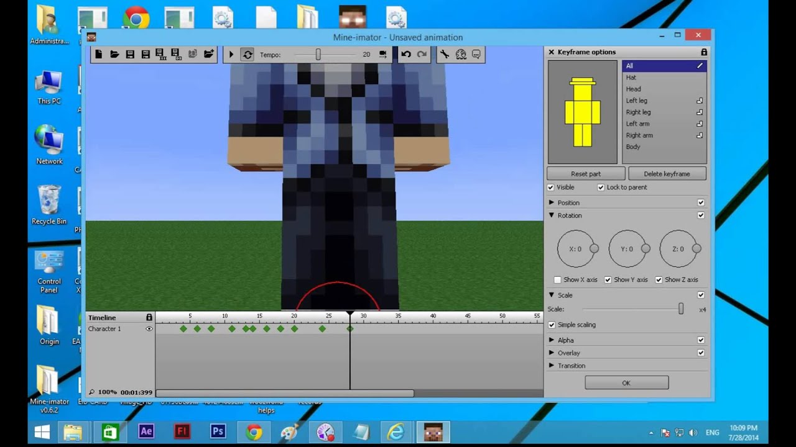Click the camera icon next to tempo

pyautogui.click(x=382, y=55)
